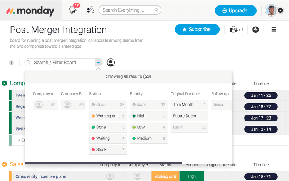Image resolution: width=289 pixels, height=181 pixels.
Task: Filter Priority by Low
Action: tap(149, 127)
